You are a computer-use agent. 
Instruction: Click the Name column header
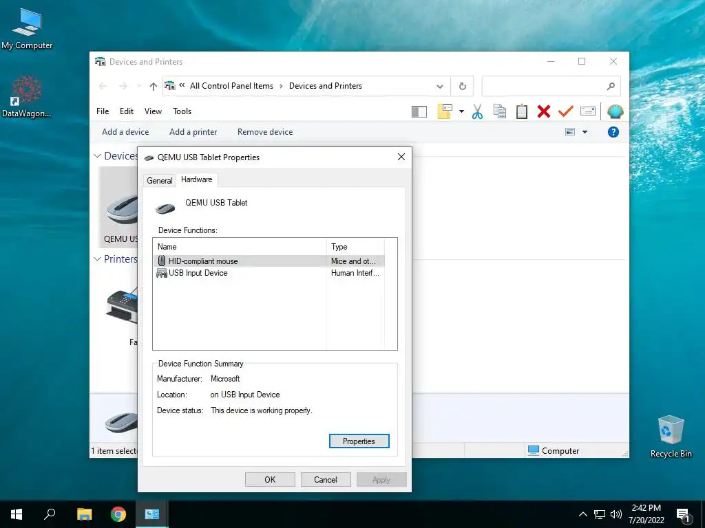click(x=240, y=247)
